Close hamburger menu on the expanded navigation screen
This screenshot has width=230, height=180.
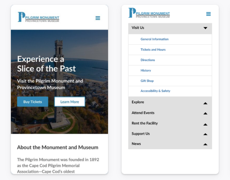click(209, 14)
